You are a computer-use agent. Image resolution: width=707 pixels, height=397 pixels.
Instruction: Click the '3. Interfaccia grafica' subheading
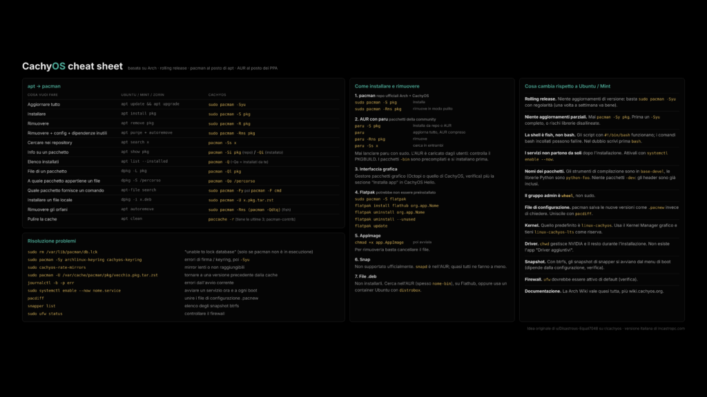(x=376, y=170)
